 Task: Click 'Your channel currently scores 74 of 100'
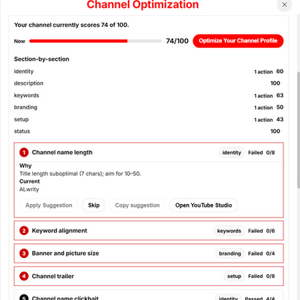(x=71, y=25)
